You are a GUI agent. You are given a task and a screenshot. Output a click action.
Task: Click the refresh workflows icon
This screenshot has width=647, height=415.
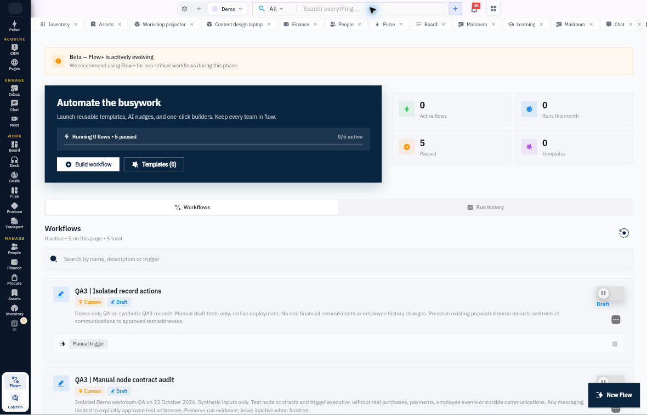point(624,233)
